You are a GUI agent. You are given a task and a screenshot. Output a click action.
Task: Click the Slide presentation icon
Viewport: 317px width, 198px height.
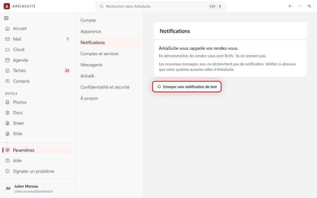pyautogui.click(x=8, y=134)
